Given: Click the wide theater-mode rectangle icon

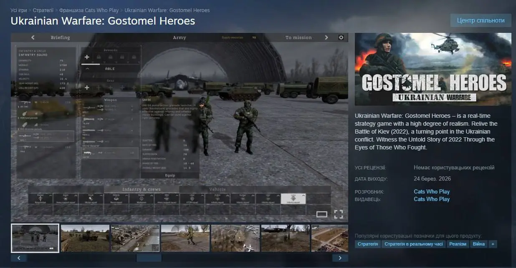Looking at the screenshot, I should click(x=322, y=214).
